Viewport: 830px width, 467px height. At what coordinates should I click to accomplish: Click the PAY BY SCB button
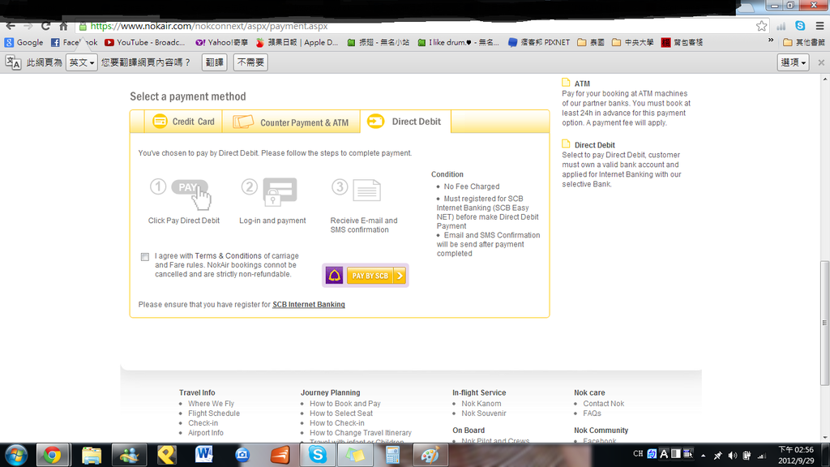(376, 276)
